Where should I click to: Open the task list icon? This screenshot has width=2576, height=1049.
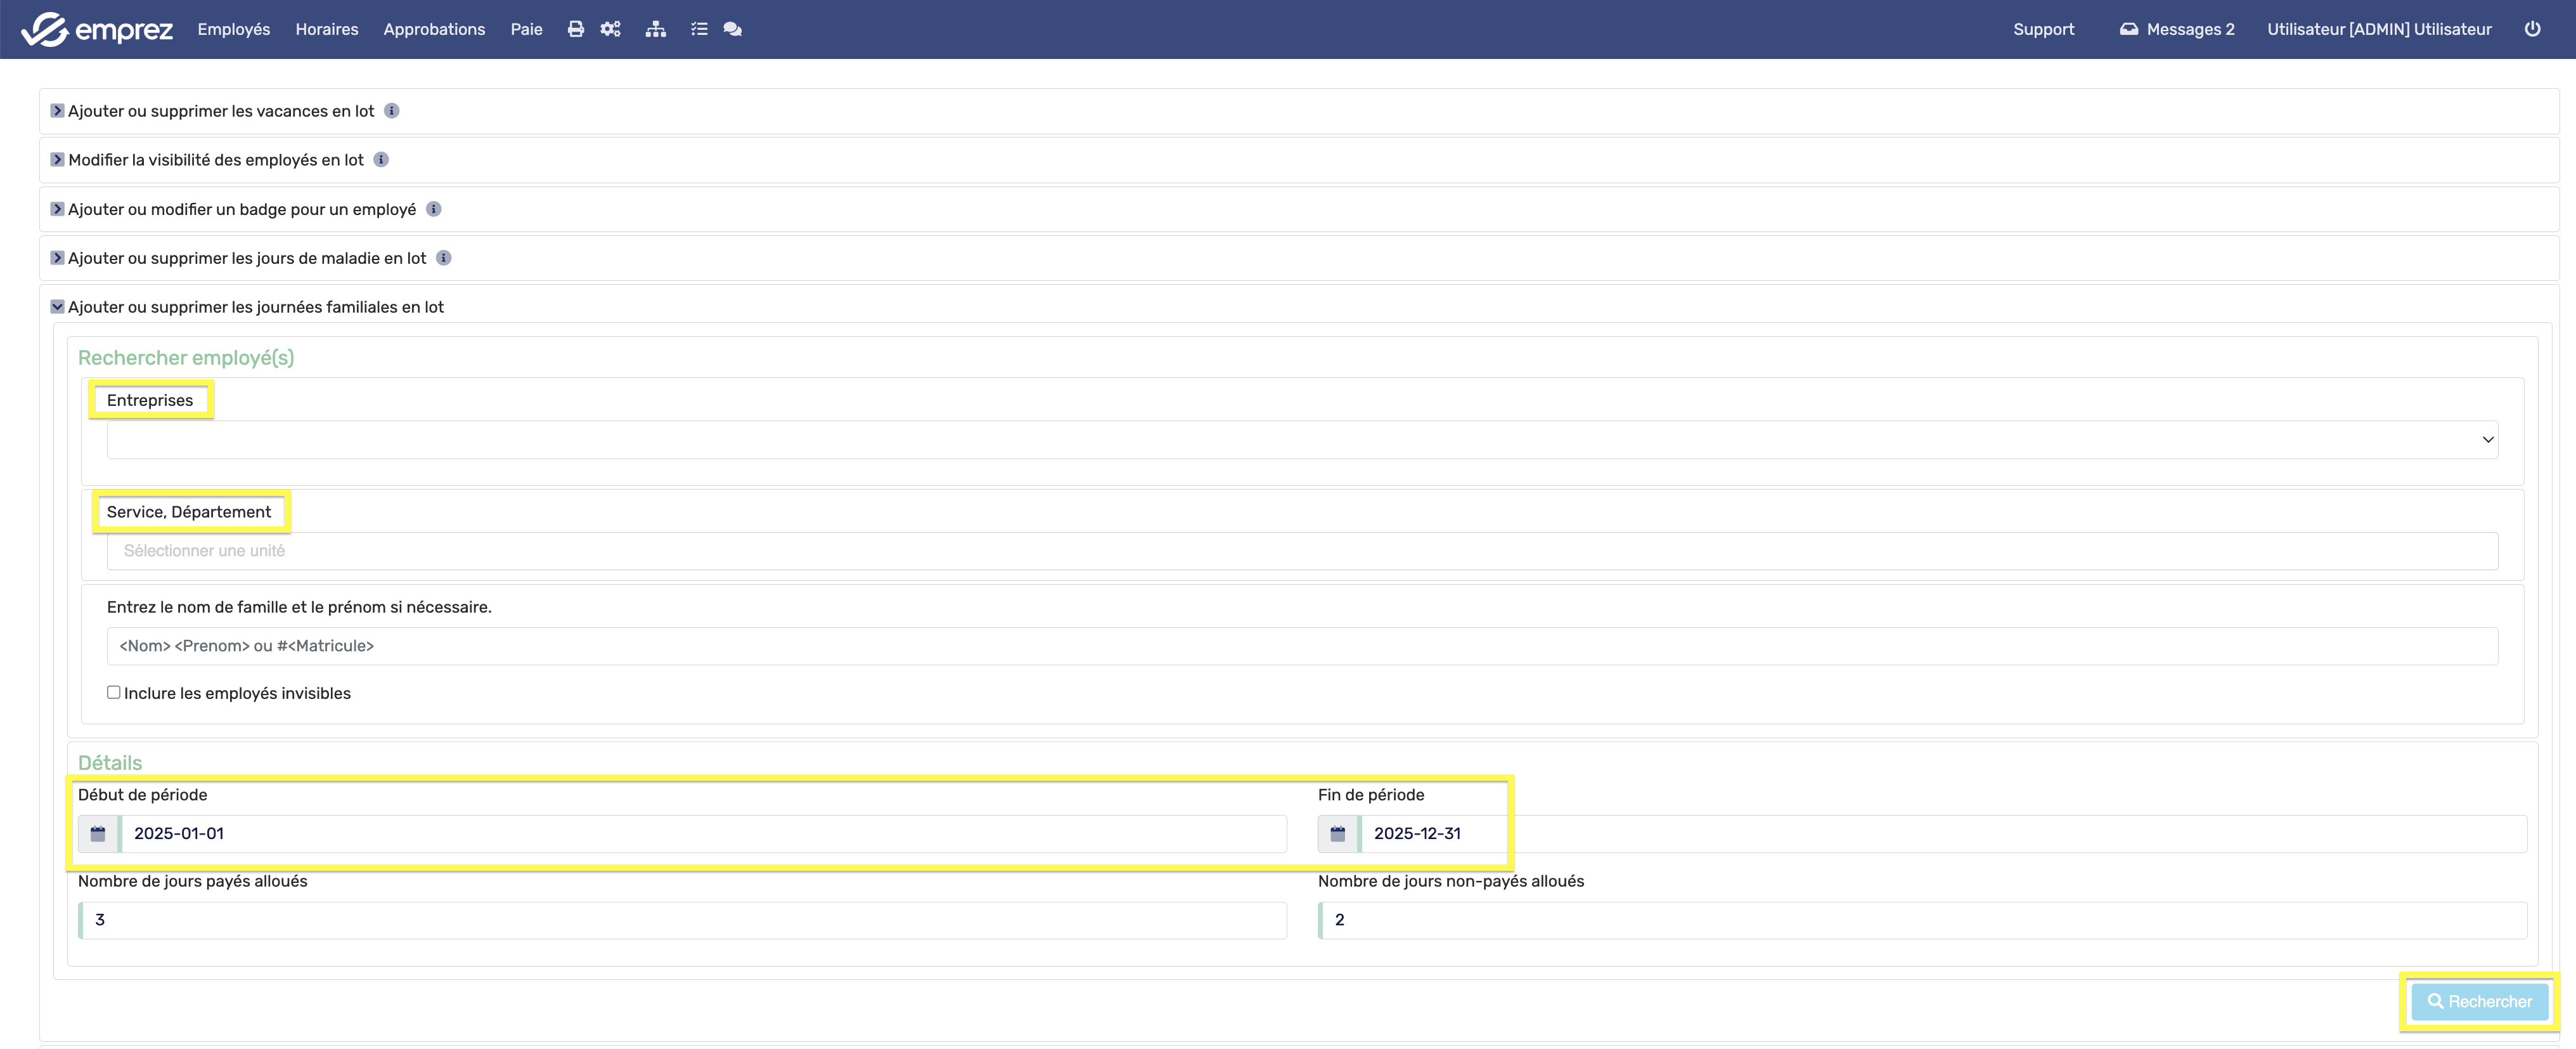tap(699, 29)
